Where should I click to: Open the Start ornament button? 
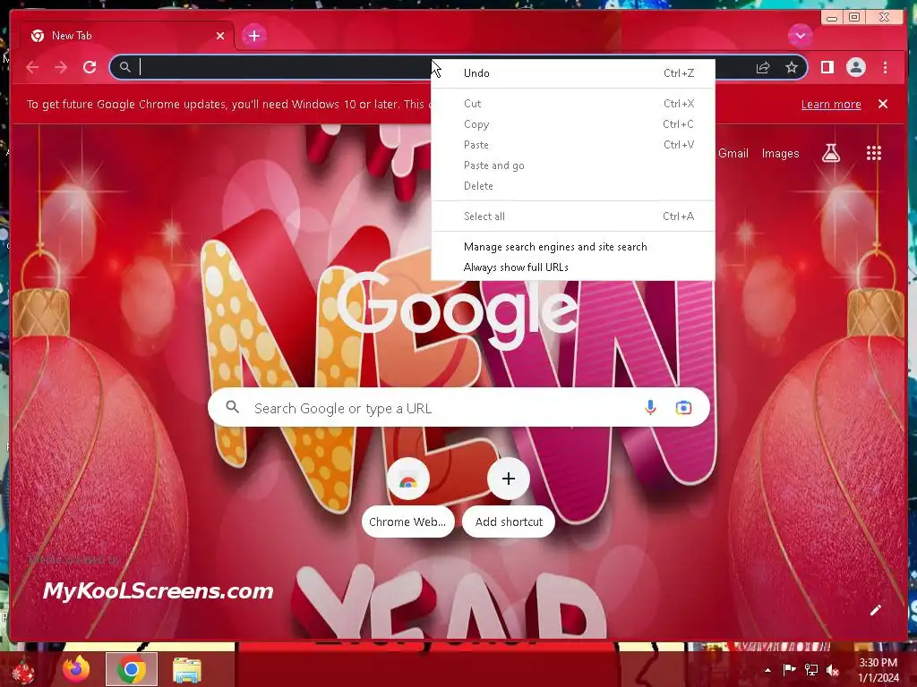click(x=22, y=670)
